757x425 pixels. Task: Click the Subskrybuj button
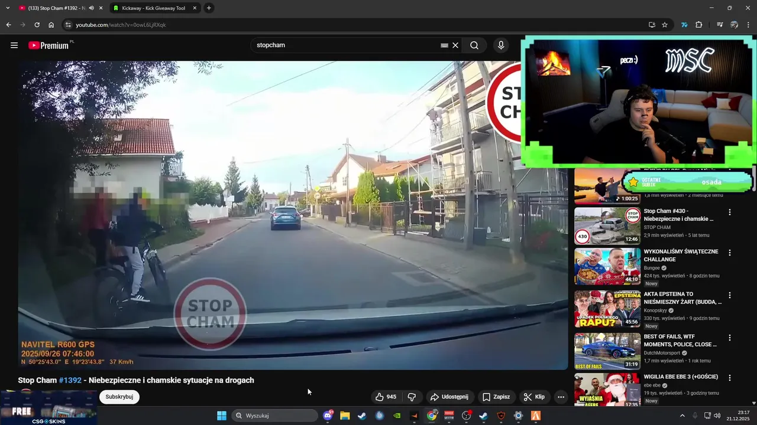tap(119, 397)
